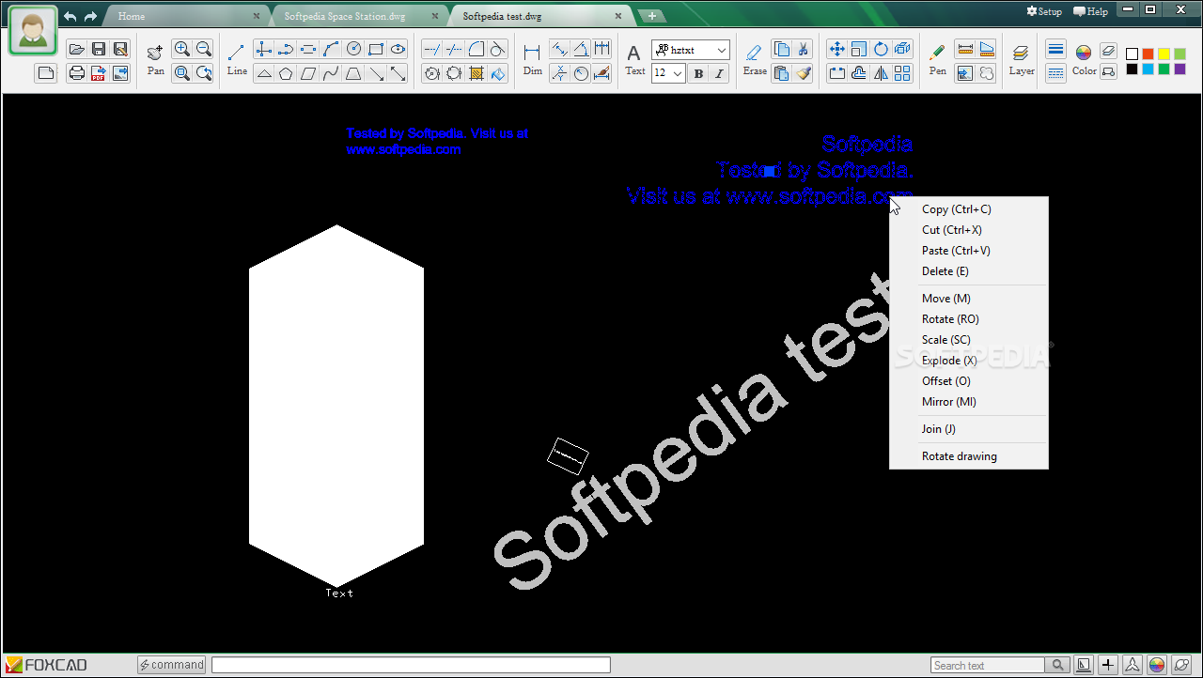Click the search magnifier button
Screen dimensions: 1203x678
(x=1057, y=665)
